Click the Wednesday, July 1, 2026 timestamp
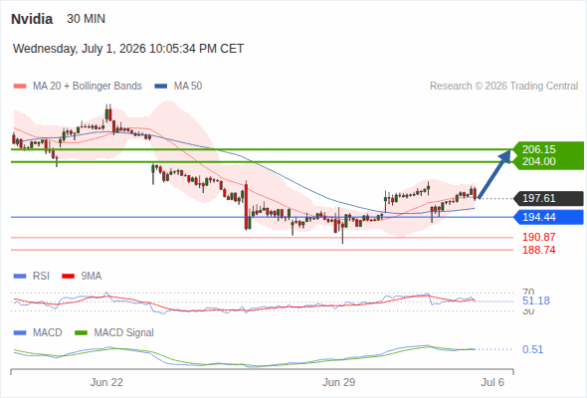Image resolution: width=587 pixels, height=398 pixels. (128, 49)
